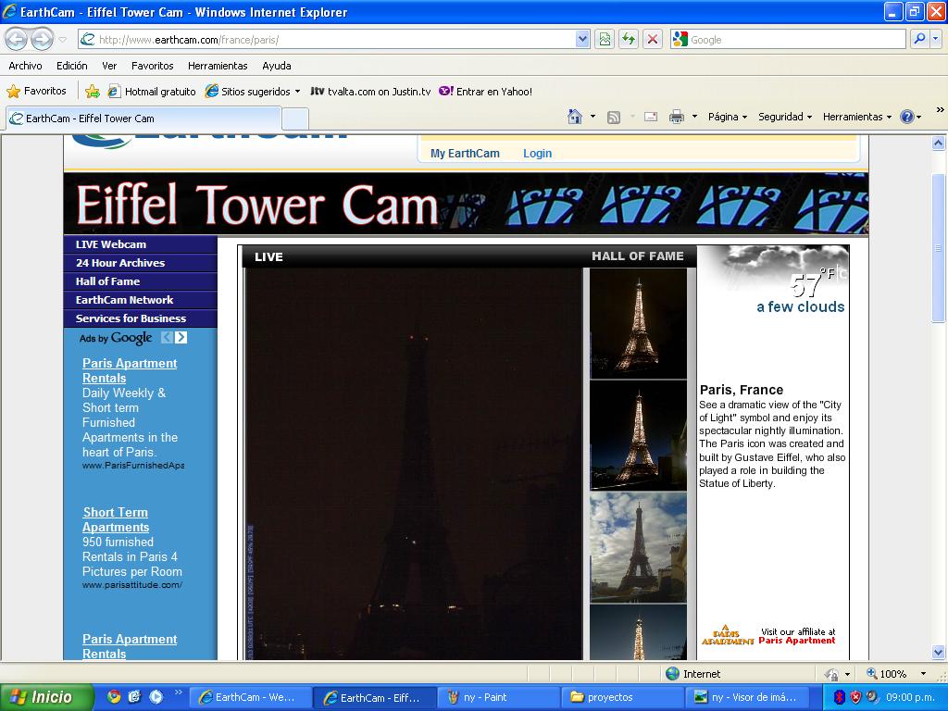
Task: Open a new blank tab
Action: (295, 119)
